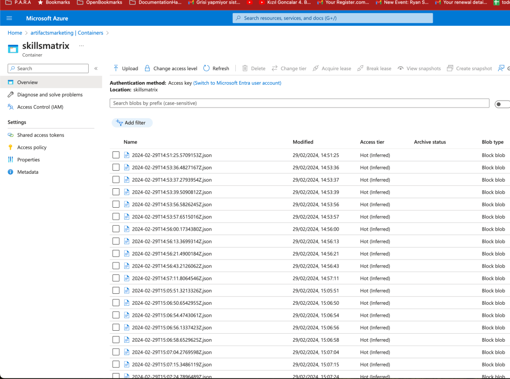Click the Azure global search bar
This screenshot has width=510, height=379.
click(x=333, y=18)
